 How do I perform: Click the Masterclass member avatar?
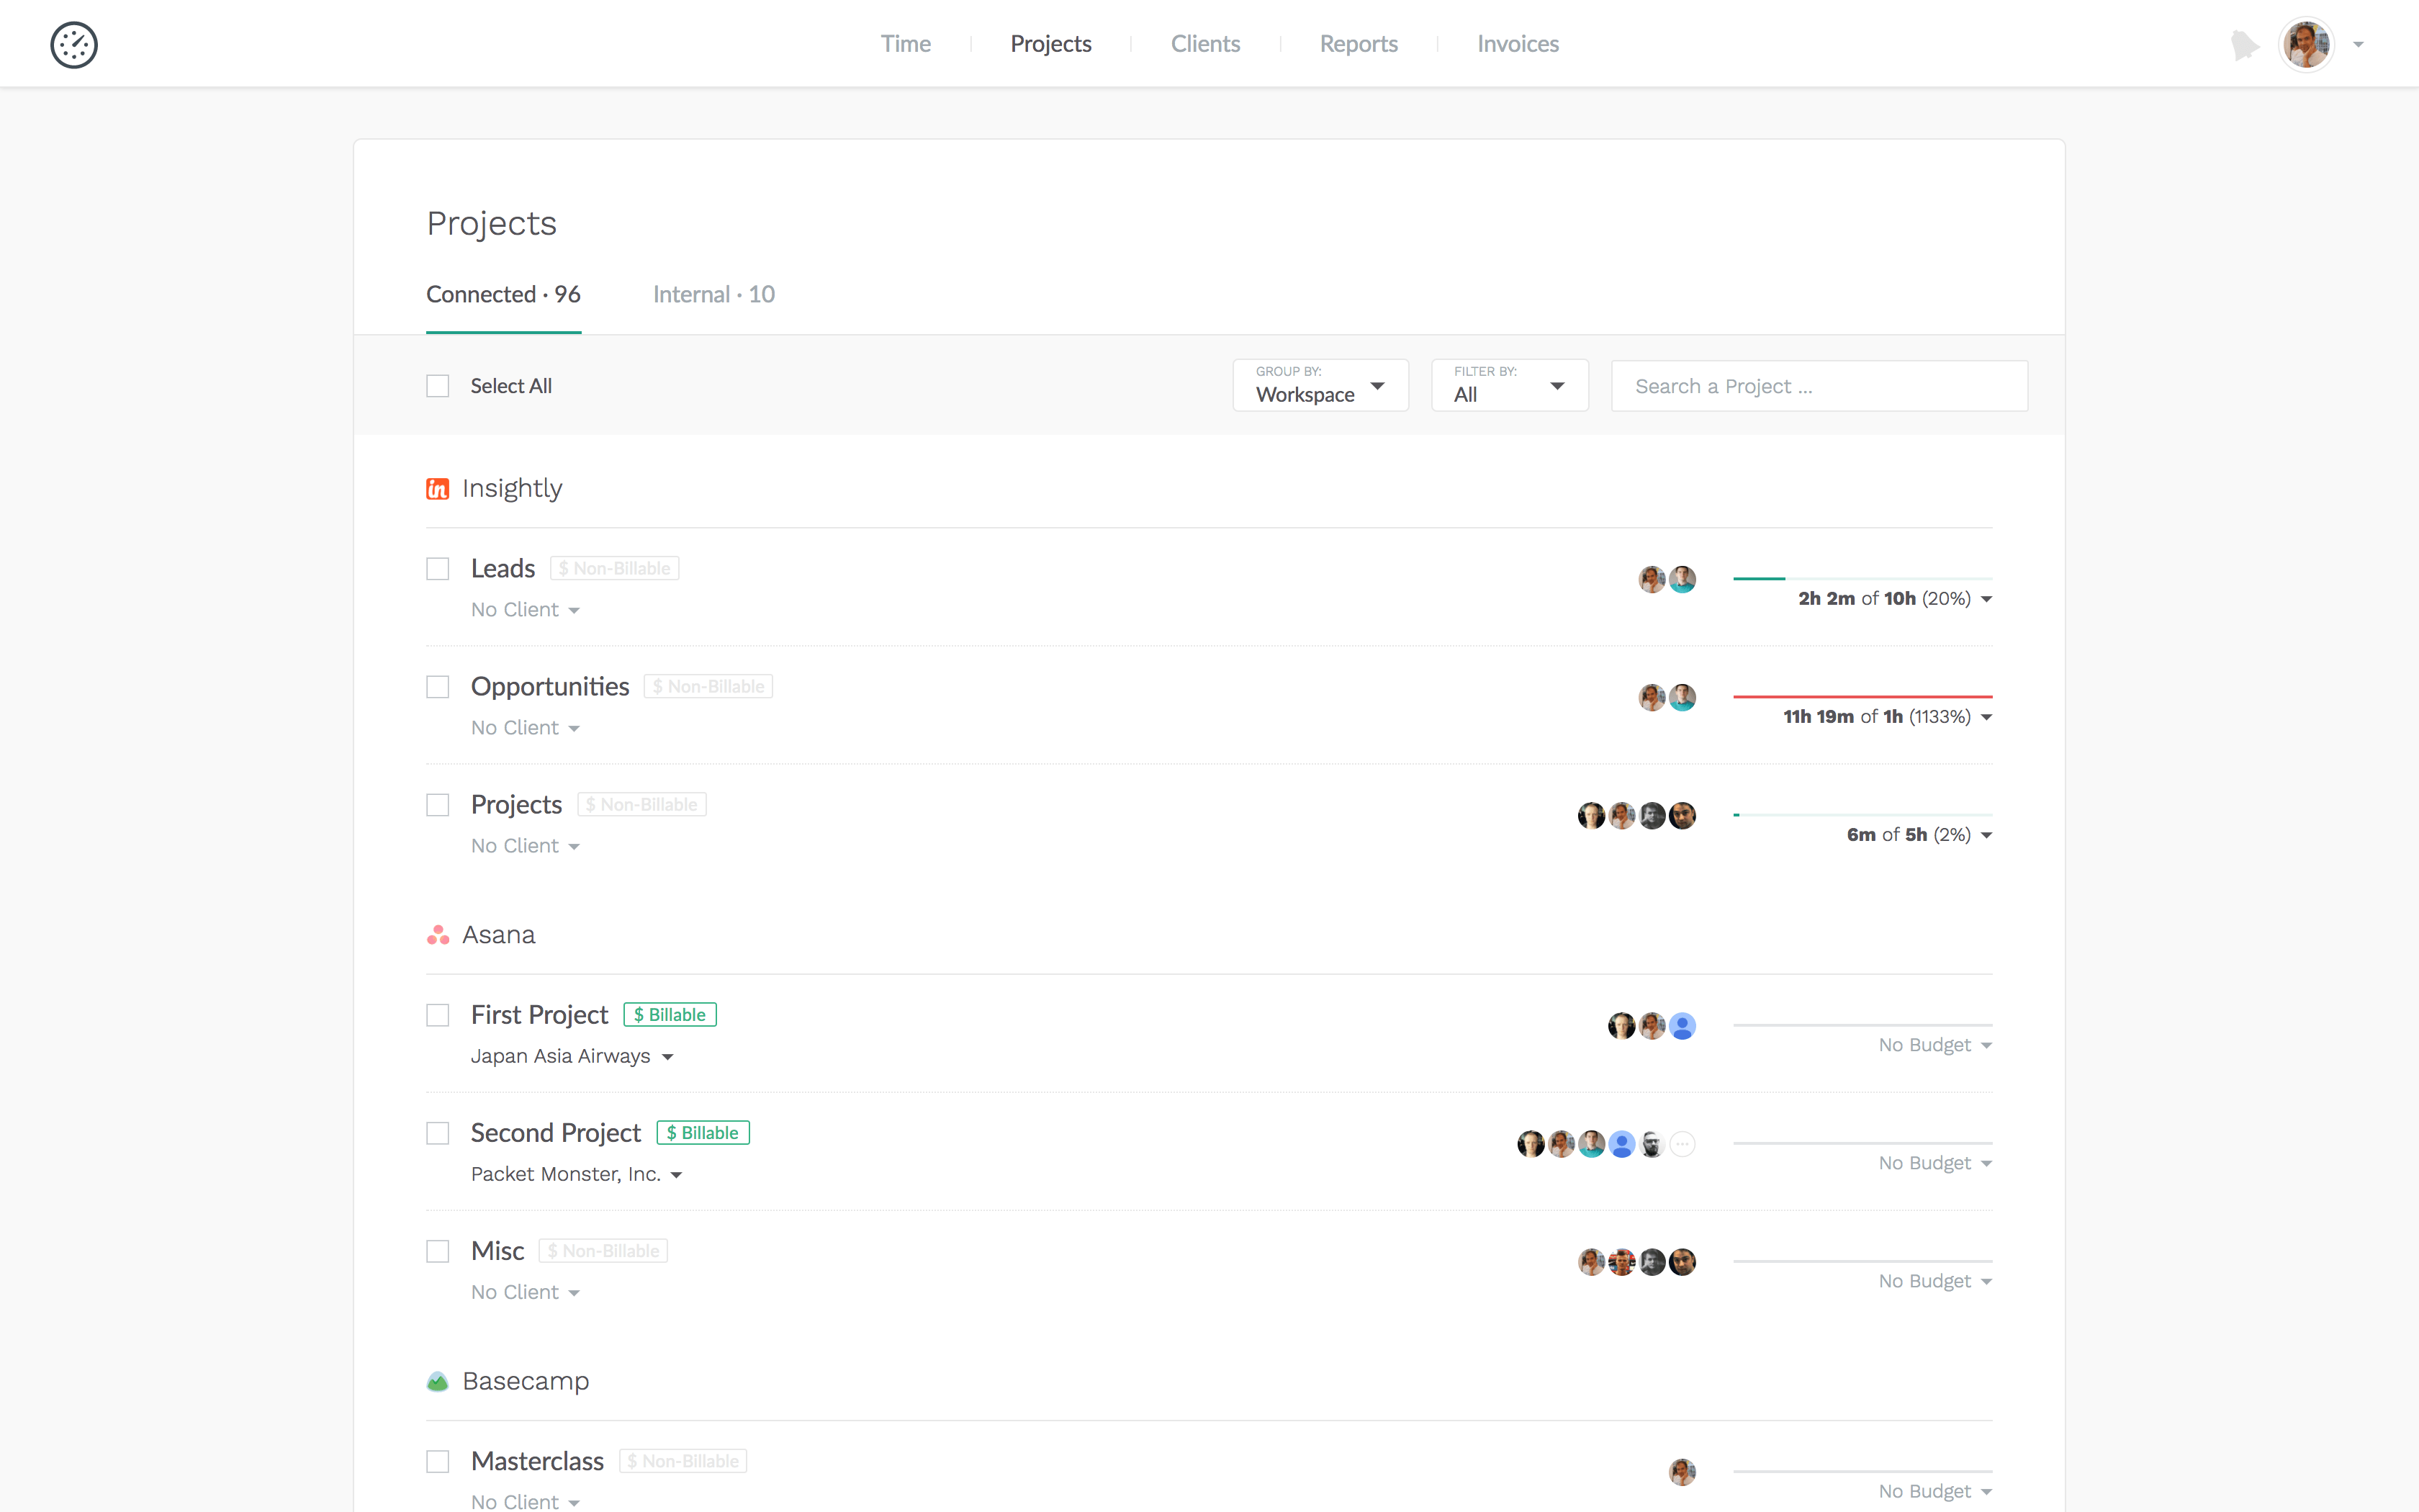point(1683,1472)
